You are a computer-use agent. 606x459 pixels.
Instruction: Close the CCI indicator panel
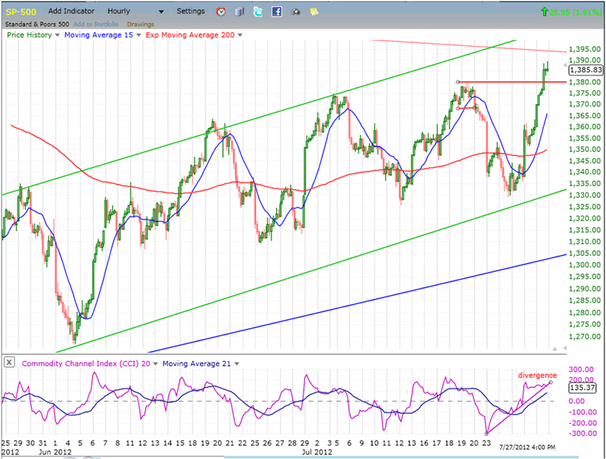(x=8, y=363)
